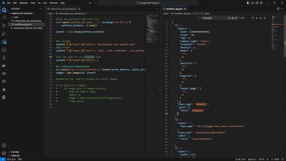Go forward using the navigation arrow

pos(95,3)
